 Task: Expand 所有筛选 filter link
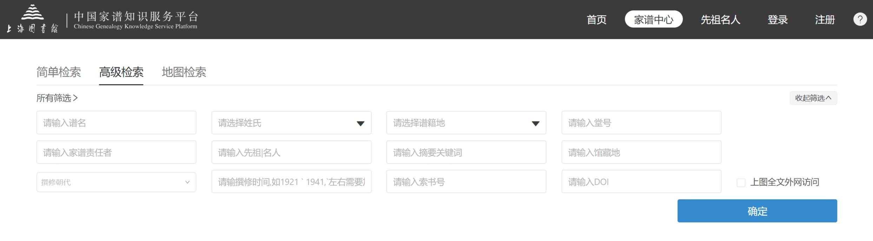[x=57, y=98]
